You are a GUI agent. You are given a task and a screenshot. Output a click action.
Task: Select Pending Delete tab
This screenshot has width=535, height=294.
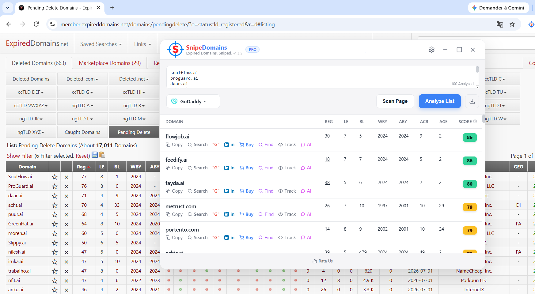(x=134, y=132)
